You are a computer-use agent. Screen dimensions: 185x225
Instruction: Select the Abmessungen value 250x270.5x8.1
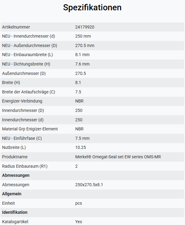[x=89, y=185]
